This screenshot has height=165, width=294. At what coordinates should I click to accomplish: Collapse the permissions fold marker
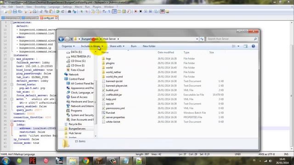(12, 22)
